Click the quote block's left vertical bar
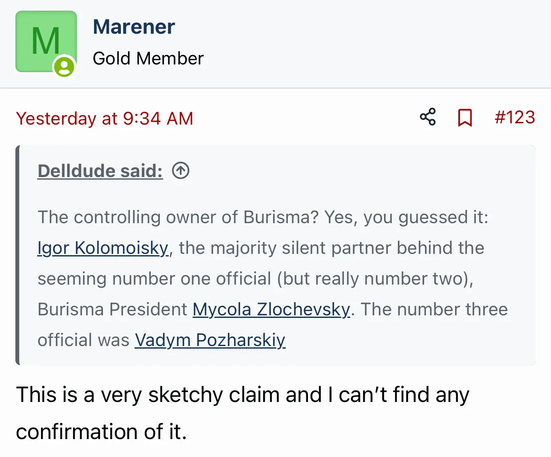 (x=18, y=255)
